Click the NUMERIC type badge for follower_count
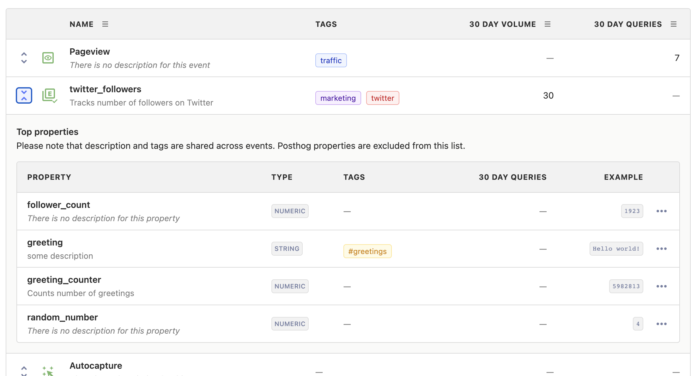 pyautogui.click(x=290, y=211)
